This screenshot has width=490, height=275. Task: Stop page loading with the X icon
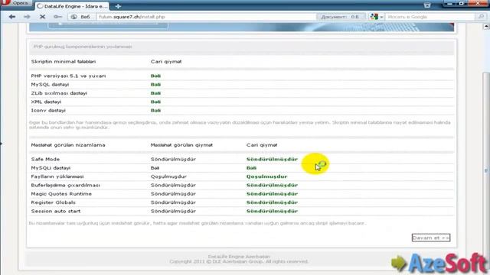(43, 17)
